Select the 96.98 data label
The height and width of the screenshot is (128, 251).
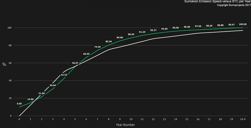point(187,27)
